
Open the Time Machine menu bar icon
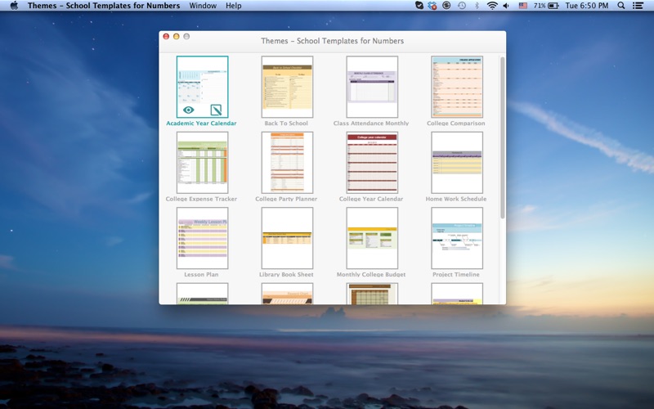pos(462,6)
